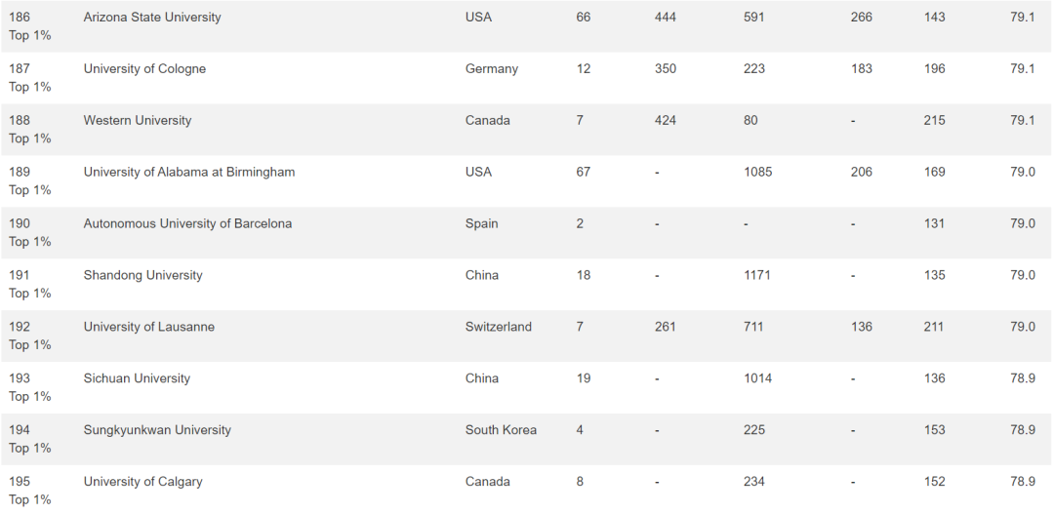This screenshot has height=514, width=1054.
Task: Open University of Alabama at Birmingham entry
Action: [x=189, y=172]
